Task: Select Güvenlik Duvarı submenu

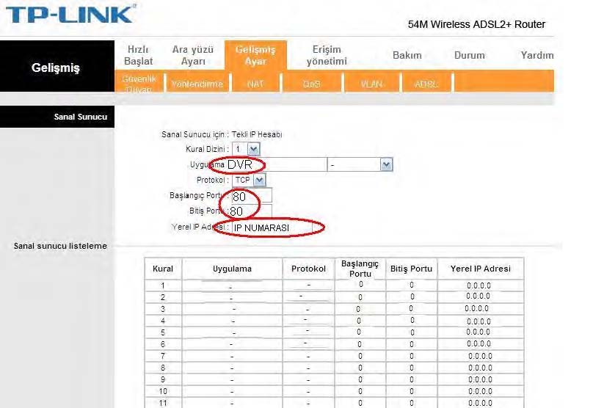Action: tap(138, 84)
